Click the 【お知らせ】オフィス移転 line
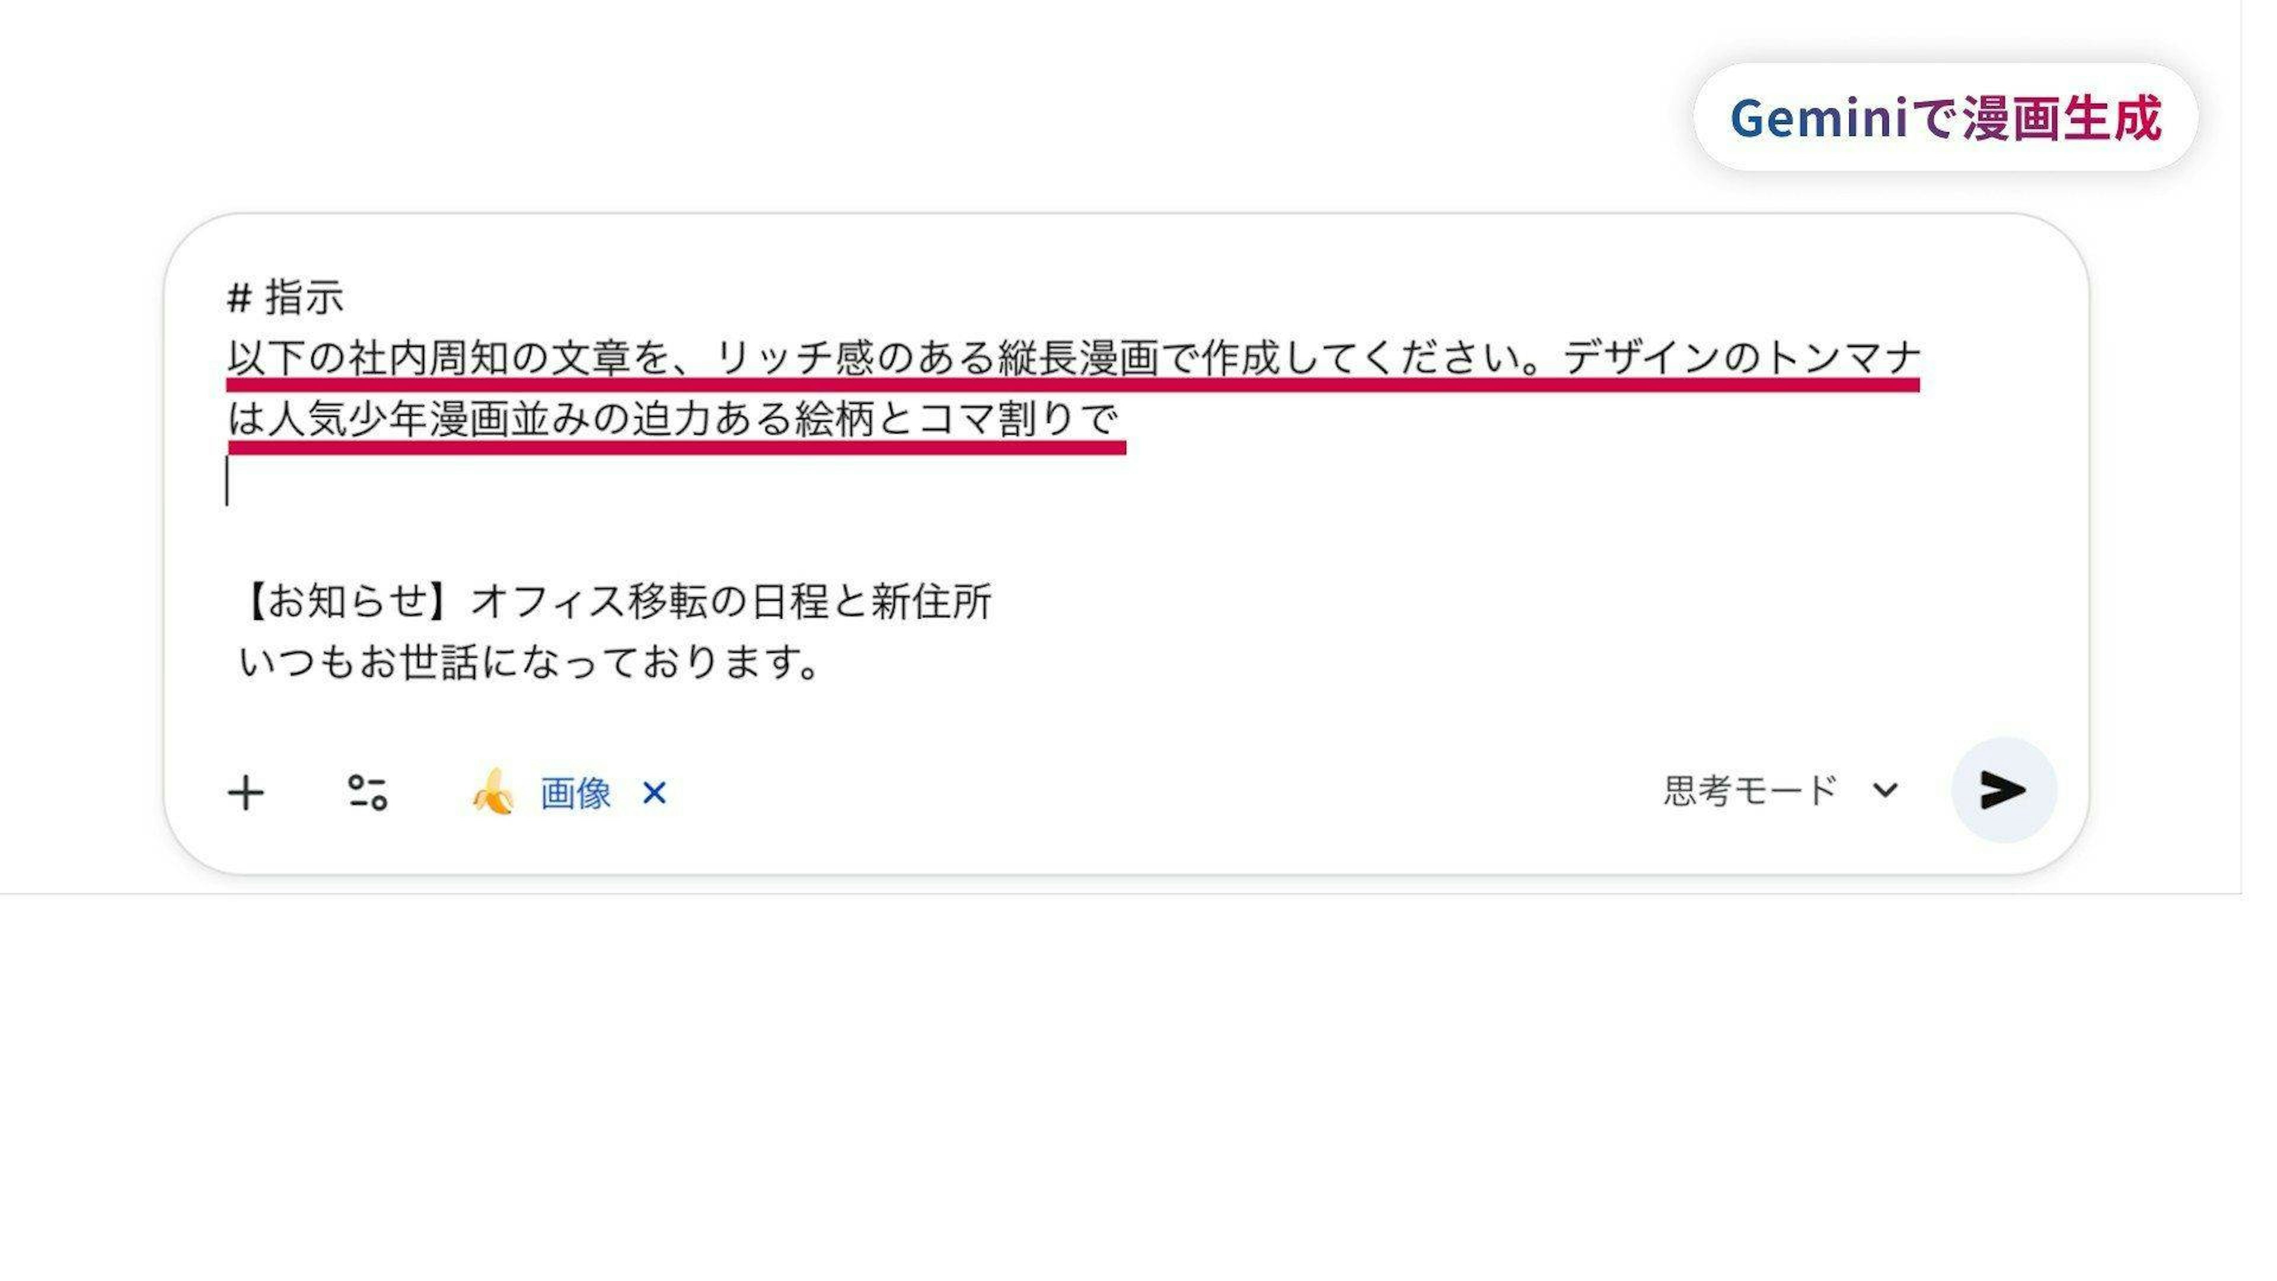 [616, 601]
